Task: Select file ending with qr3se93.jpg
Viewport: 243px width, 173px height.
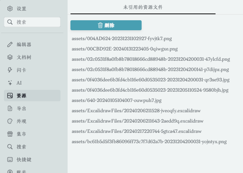Action: click(x=150, y=80)
